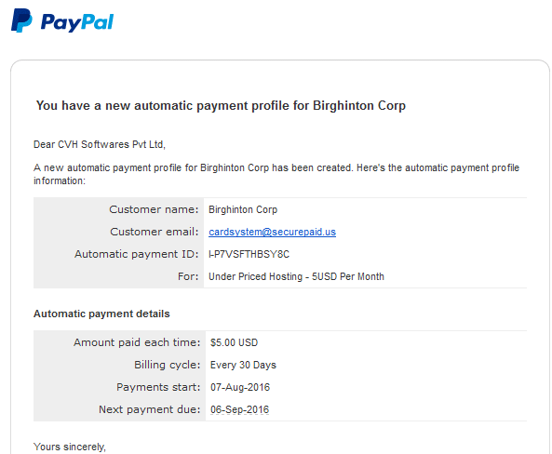Click the Dear CVH Softwares Pvt Ltd greeting
Screen dimensions: 552x454
tap(100, 144)
